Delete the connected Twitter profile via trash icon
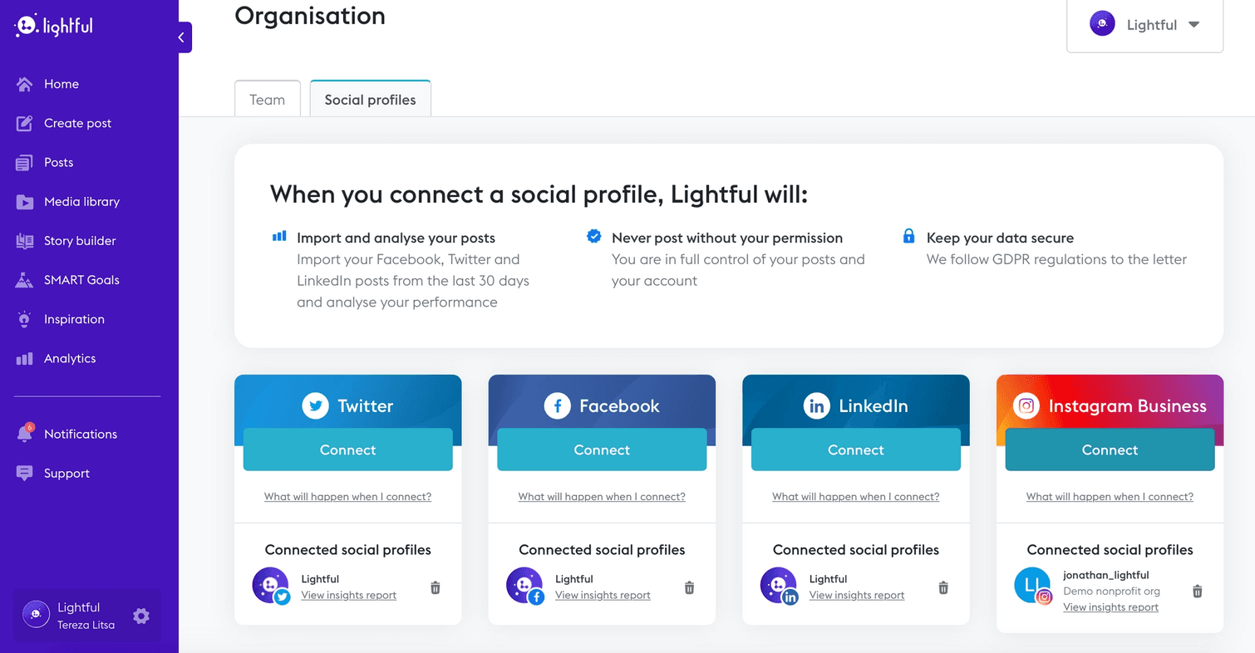This screenshot has height=653, width=1255. (436, 587)
